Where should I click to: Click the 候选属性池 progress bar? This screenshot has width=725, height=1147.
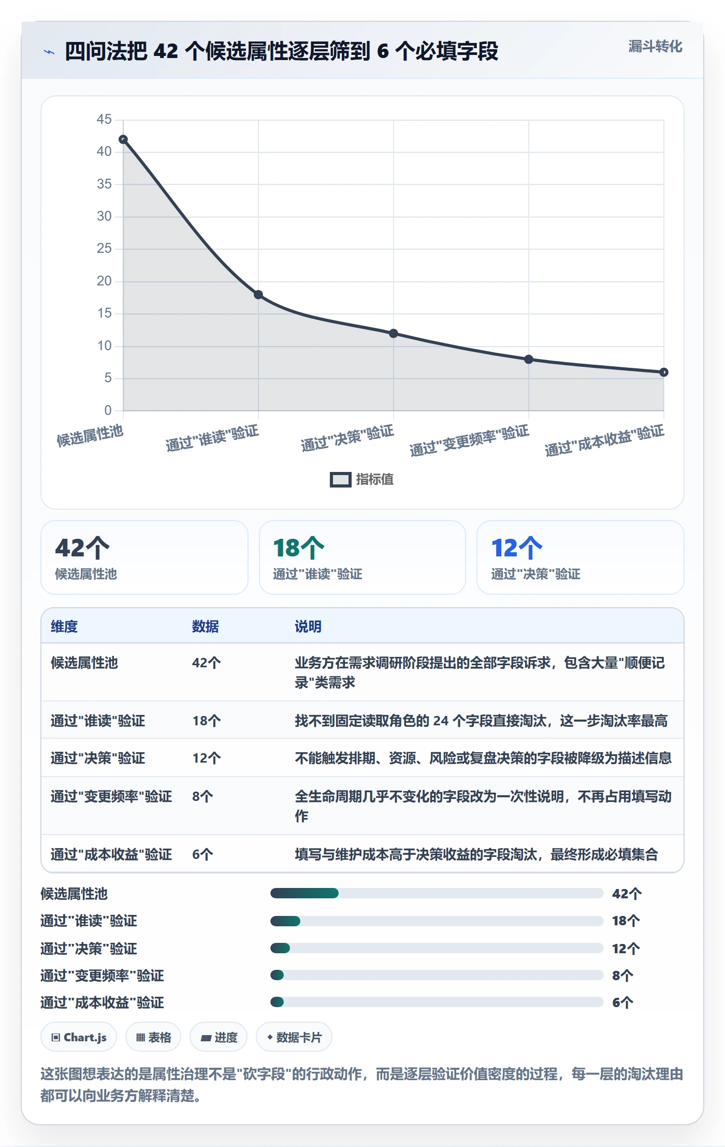(x=437, y=893)
